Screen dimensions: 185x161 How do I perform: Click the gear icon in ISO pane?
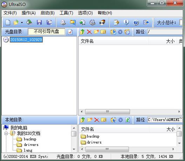click(120, 32)
